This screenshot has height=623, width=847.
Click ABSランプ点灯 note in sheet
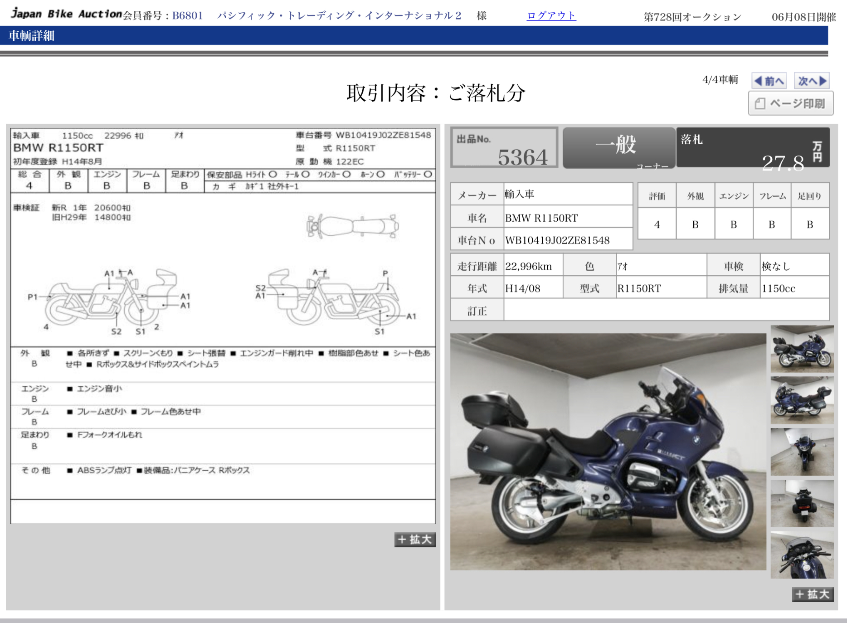pyautogui.click(x=104, y=470)
